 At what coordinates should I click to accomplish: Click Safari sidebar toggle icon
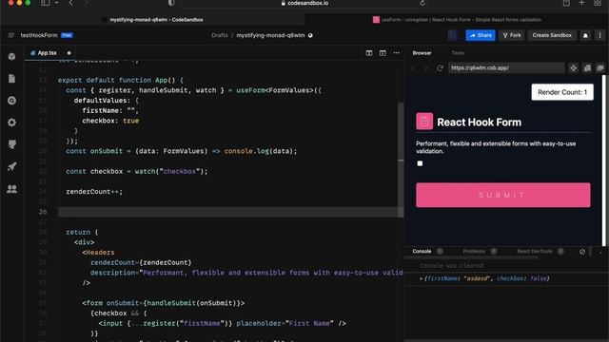point(46,3)
